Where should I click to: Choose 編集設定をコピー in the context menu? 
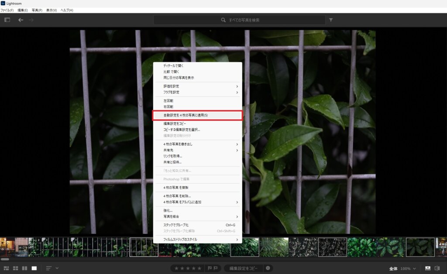click(x=198, y=123)
